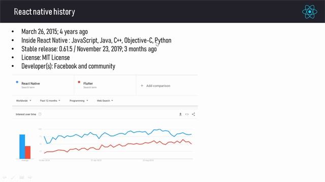This screenshot has height=182, width=325.
Task: Click the React native history title
Action: click(44, 12)
